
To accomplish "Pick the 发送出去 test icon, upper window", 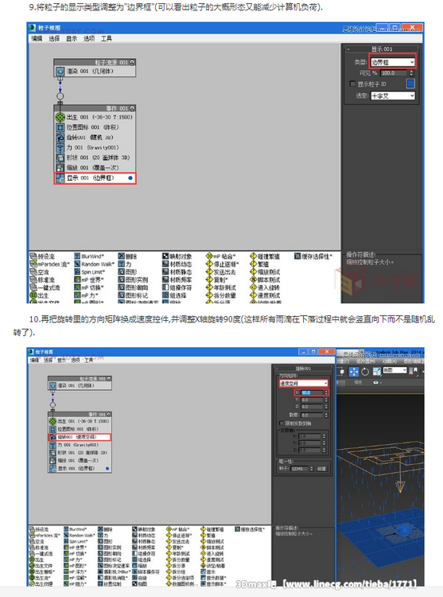I will coord(209,272).
